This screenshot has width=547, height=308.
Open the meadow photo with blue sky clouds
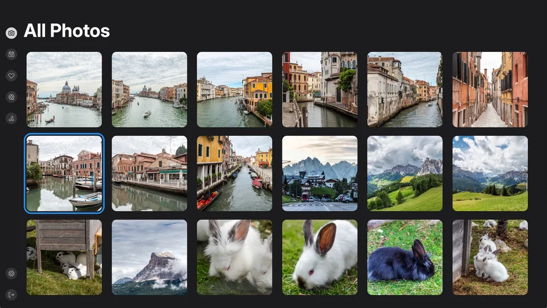[x=490, y=173]
